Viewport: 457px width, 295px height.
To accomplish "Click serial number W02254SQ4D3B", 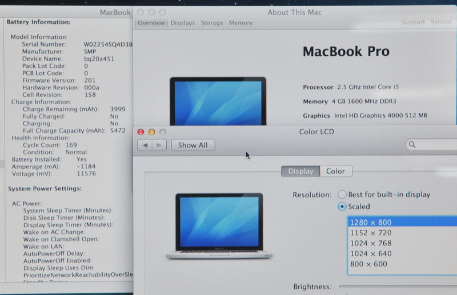I will [108, 44].
